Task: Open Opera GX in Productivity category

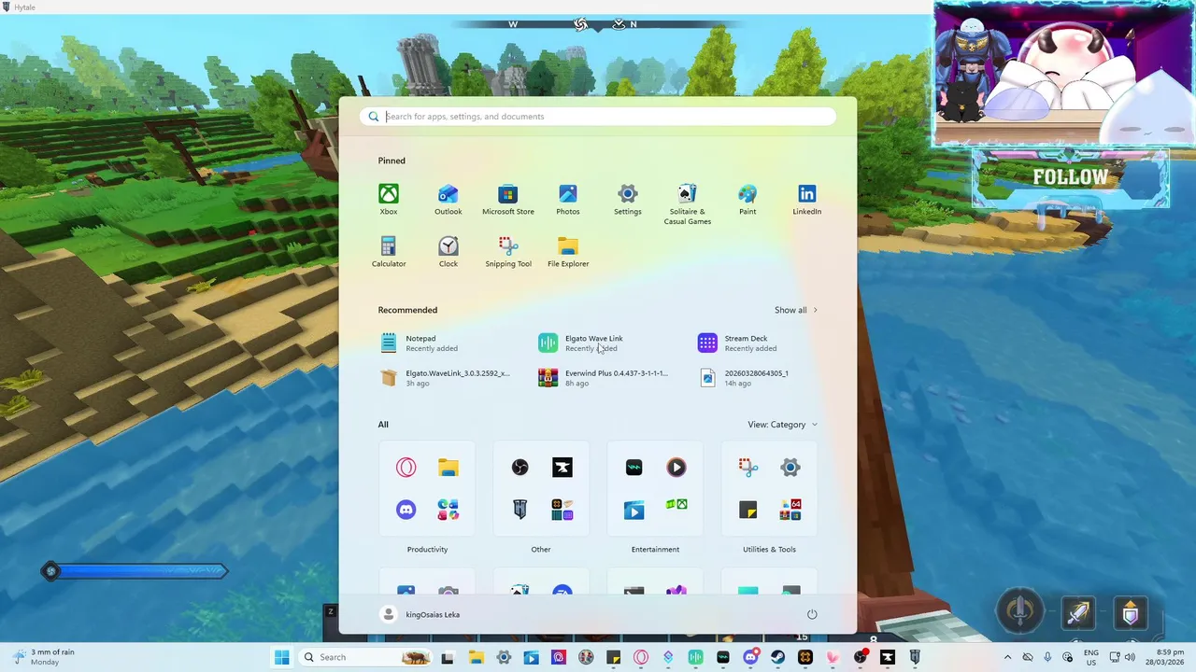Action: tap(406, 468)
